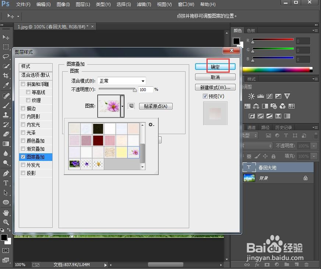Add Levels adjustment icon

(x=260, y=96)
